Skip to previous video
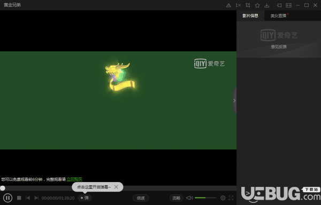Viewport: 321px width, 205px height. (28, 198)
